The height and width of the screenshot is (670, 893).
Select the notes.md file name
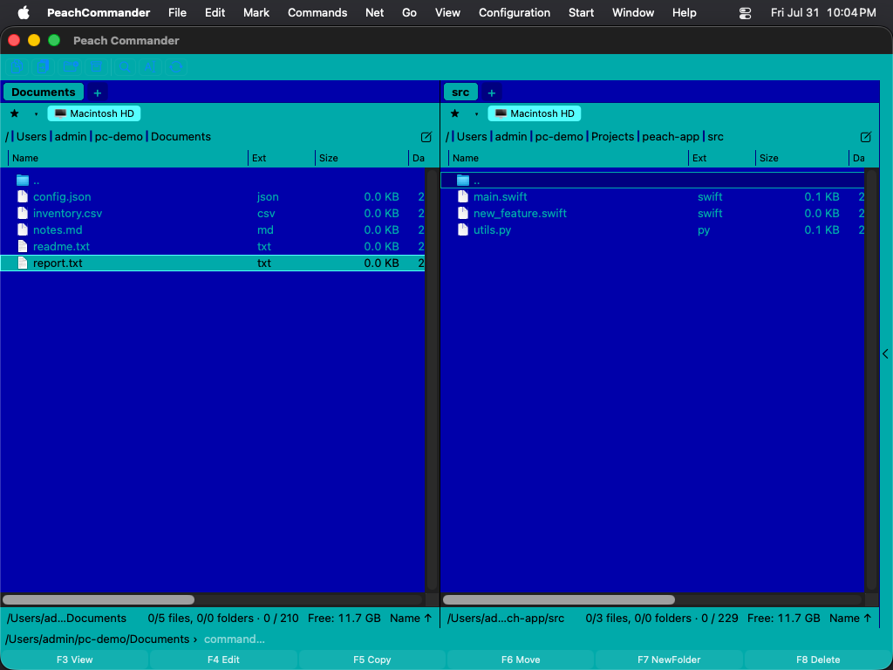coord(58,229)
